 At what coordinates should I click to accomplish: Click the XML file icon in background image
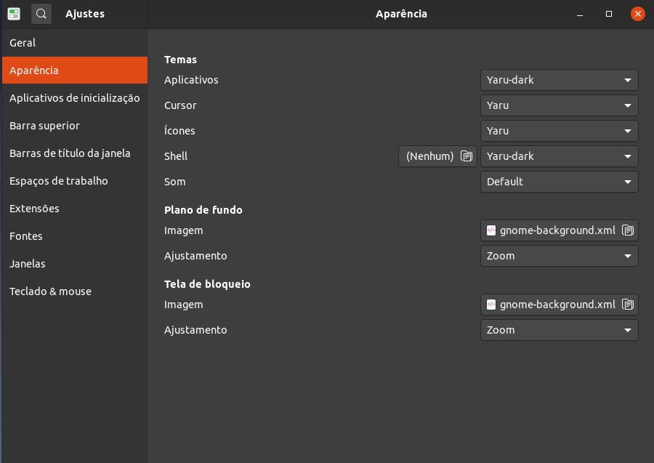point(491,230)
